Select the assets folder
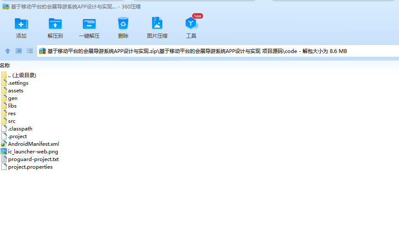 pos(12,91)
